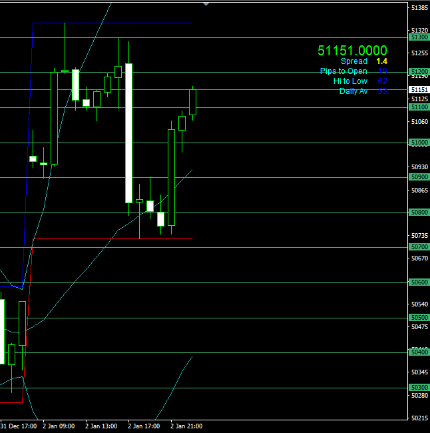This screenshot has height=433, width=430.
Task: Select the green 51000 price level tag
Action: (419, 143)
